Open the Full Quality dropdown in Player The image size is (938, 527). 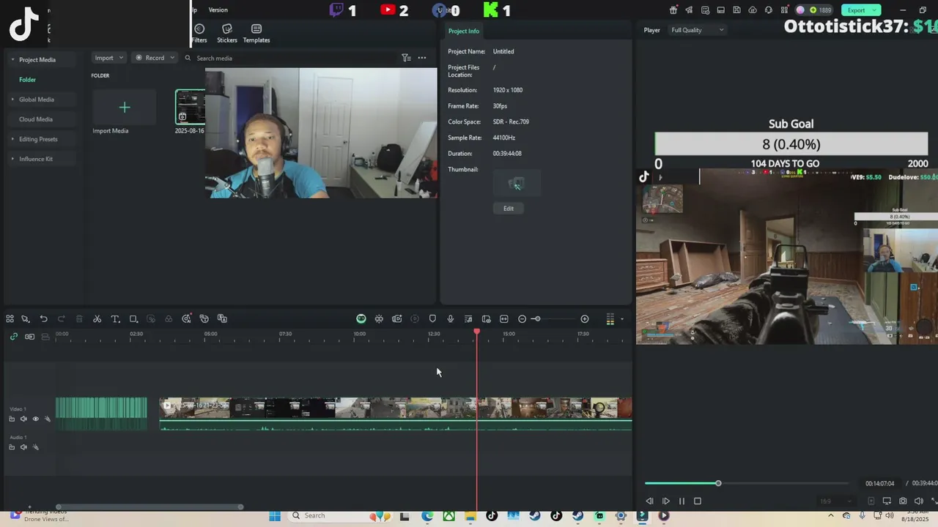[x=697, y=30]
